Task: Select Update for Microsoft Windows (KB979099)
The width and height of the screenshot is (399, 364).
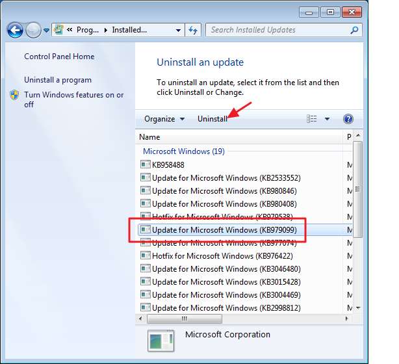Action: 244,230
